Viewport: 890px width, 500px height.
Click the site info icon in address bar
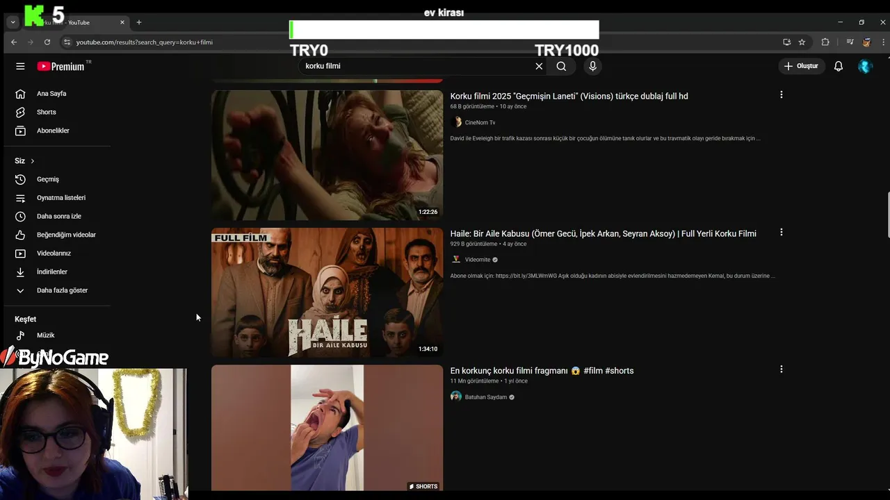point(67,42)
